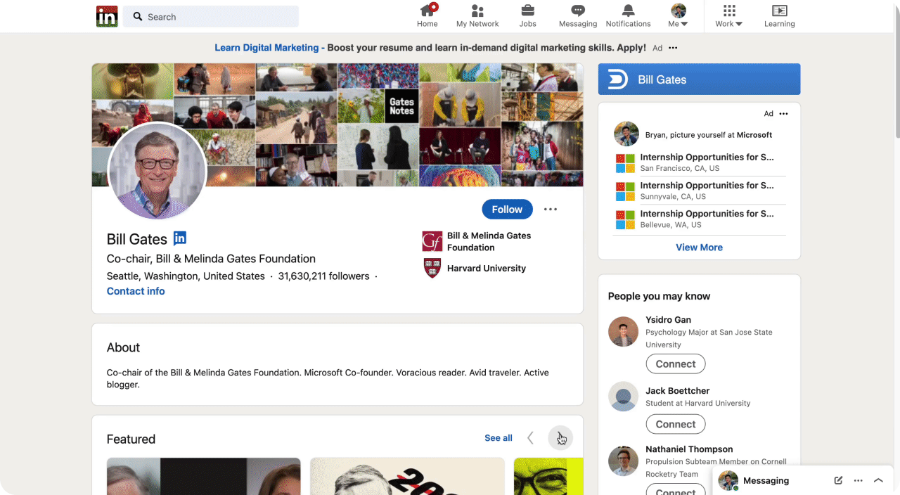Click View More in Microsoft ad
Image resolution: width=900 pixels, height=495 pixels.
(699, 247)
